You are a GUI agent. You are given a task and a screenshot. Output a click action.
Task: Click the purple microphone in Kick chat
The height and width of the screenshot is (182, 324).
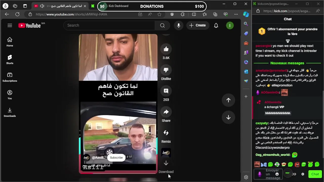(259, 174)
